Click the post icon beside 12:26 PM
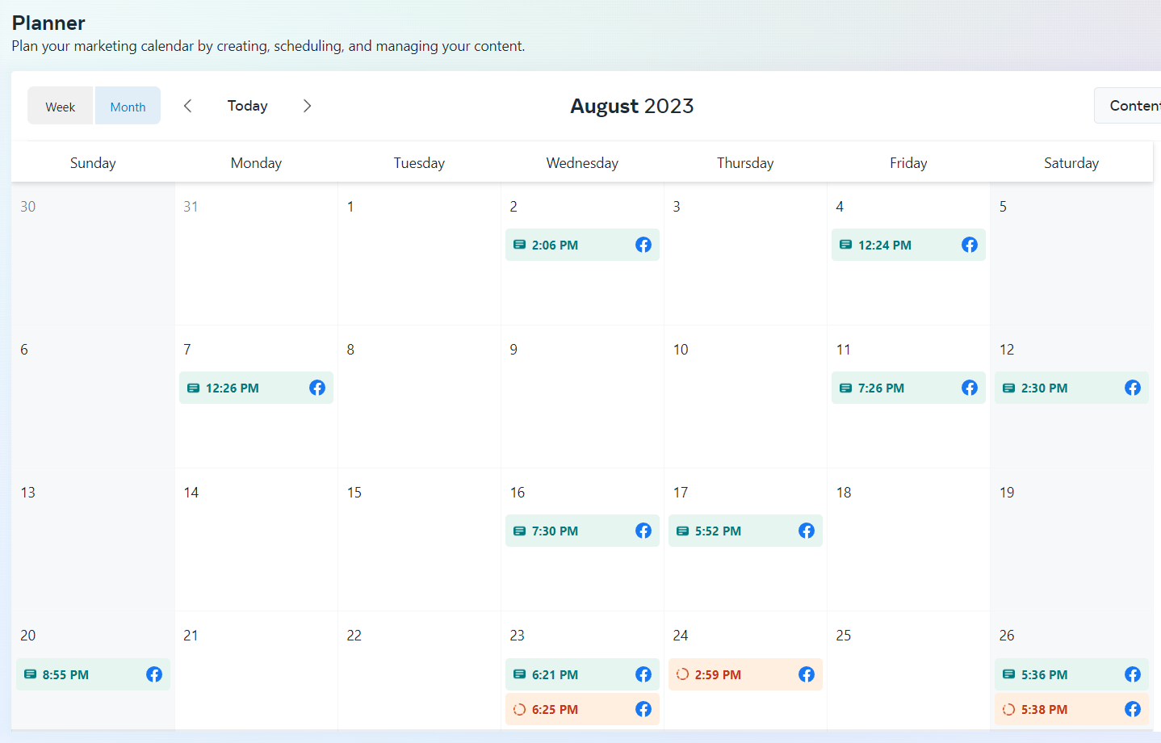Image resolution: width=1161 pixels, height=743 pixels. [x=193, y=388]
